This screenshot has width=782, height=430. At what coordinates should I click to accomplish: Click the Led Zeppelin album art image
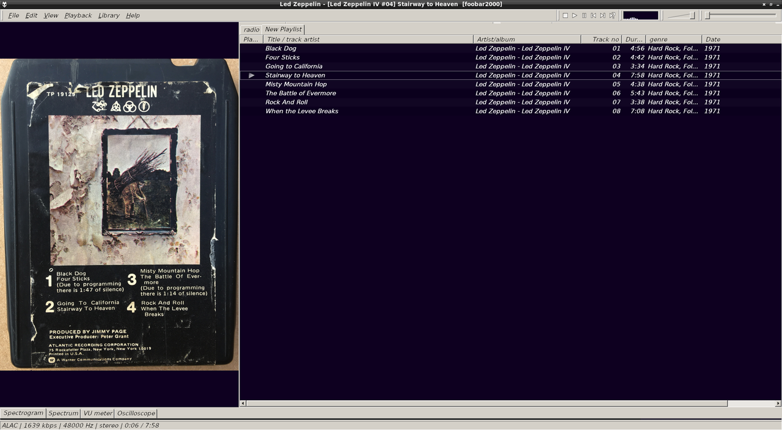click(x=119, y=214)
